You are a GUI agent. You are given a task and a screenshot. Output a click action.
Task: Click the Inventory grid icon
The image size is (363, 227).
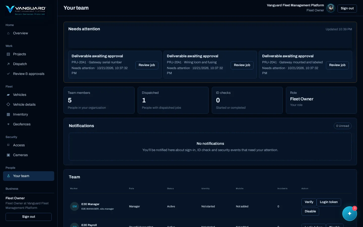click(x=8, y=115)
